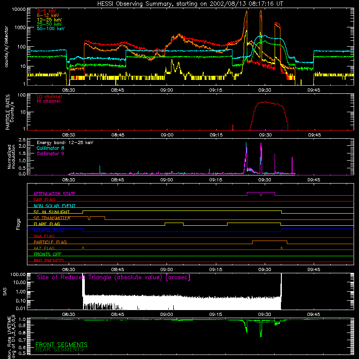The width and height of the screenshot is (359, 359).
Task: Click the 09:45 tick under SAS plot
Action: pyautogui.click(x=313, y=315)
